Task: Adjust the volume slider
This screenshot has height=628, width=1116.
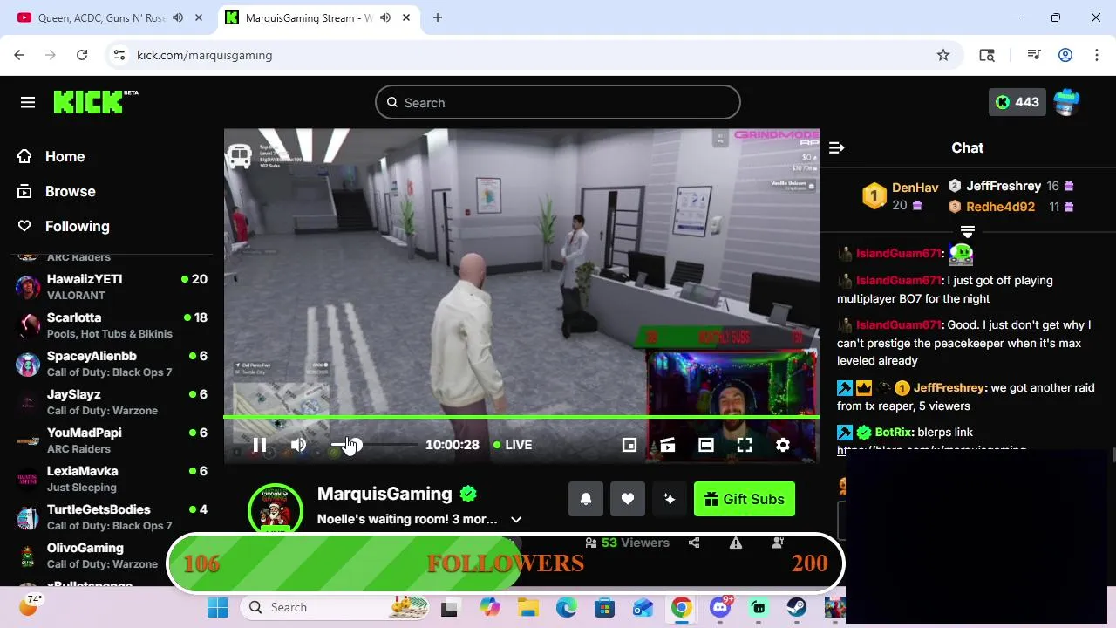Action: coord(374,445)
